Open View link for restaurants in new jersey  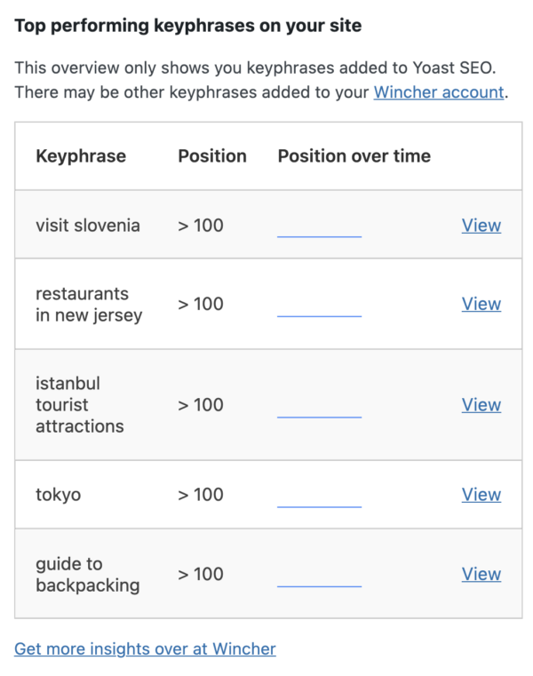click(x=481, y=304)
